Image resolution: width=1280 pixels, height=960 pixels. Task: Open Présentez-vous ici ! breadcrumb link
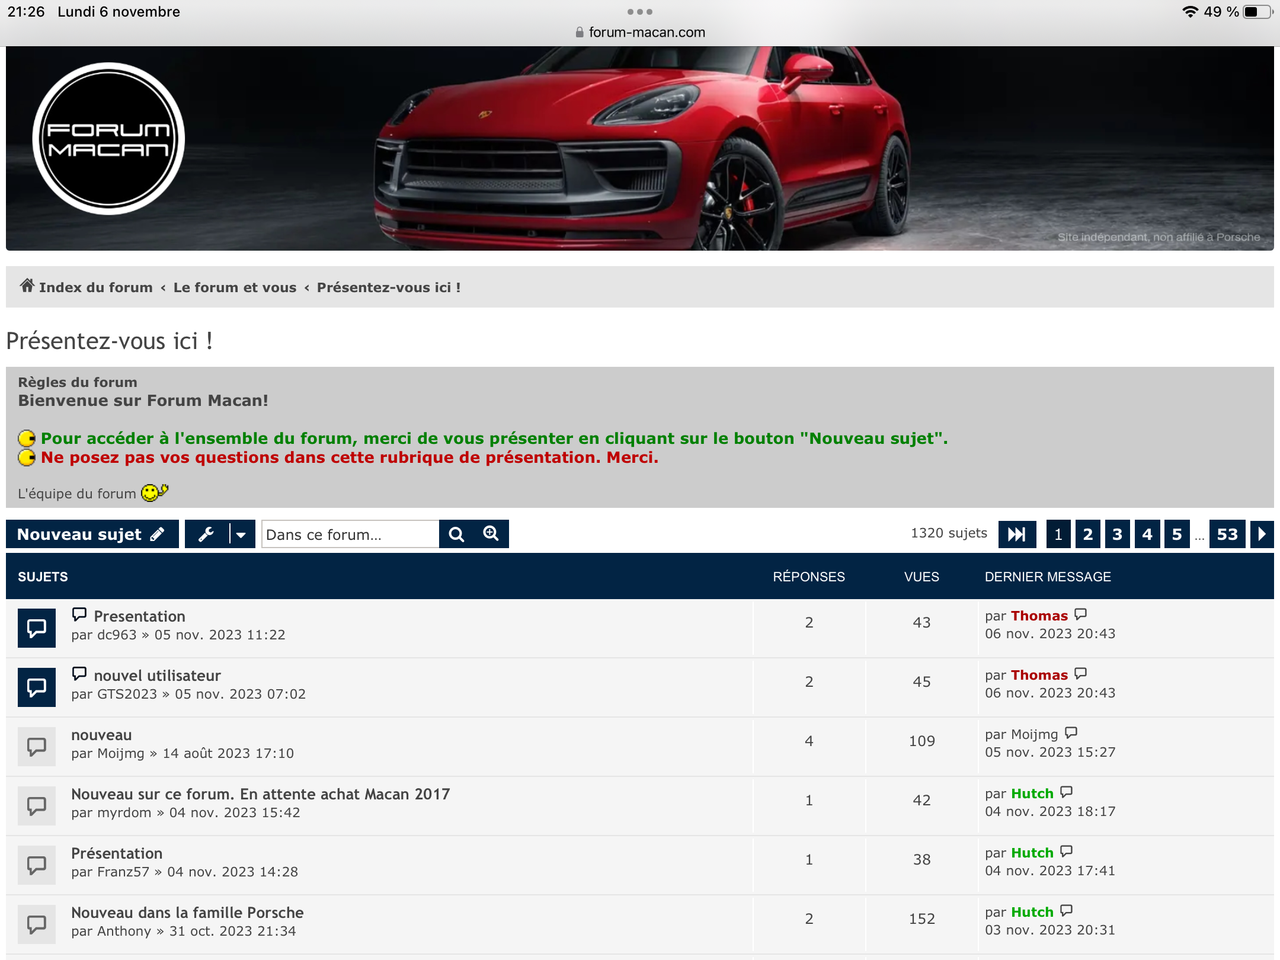[x=389, y=287]
